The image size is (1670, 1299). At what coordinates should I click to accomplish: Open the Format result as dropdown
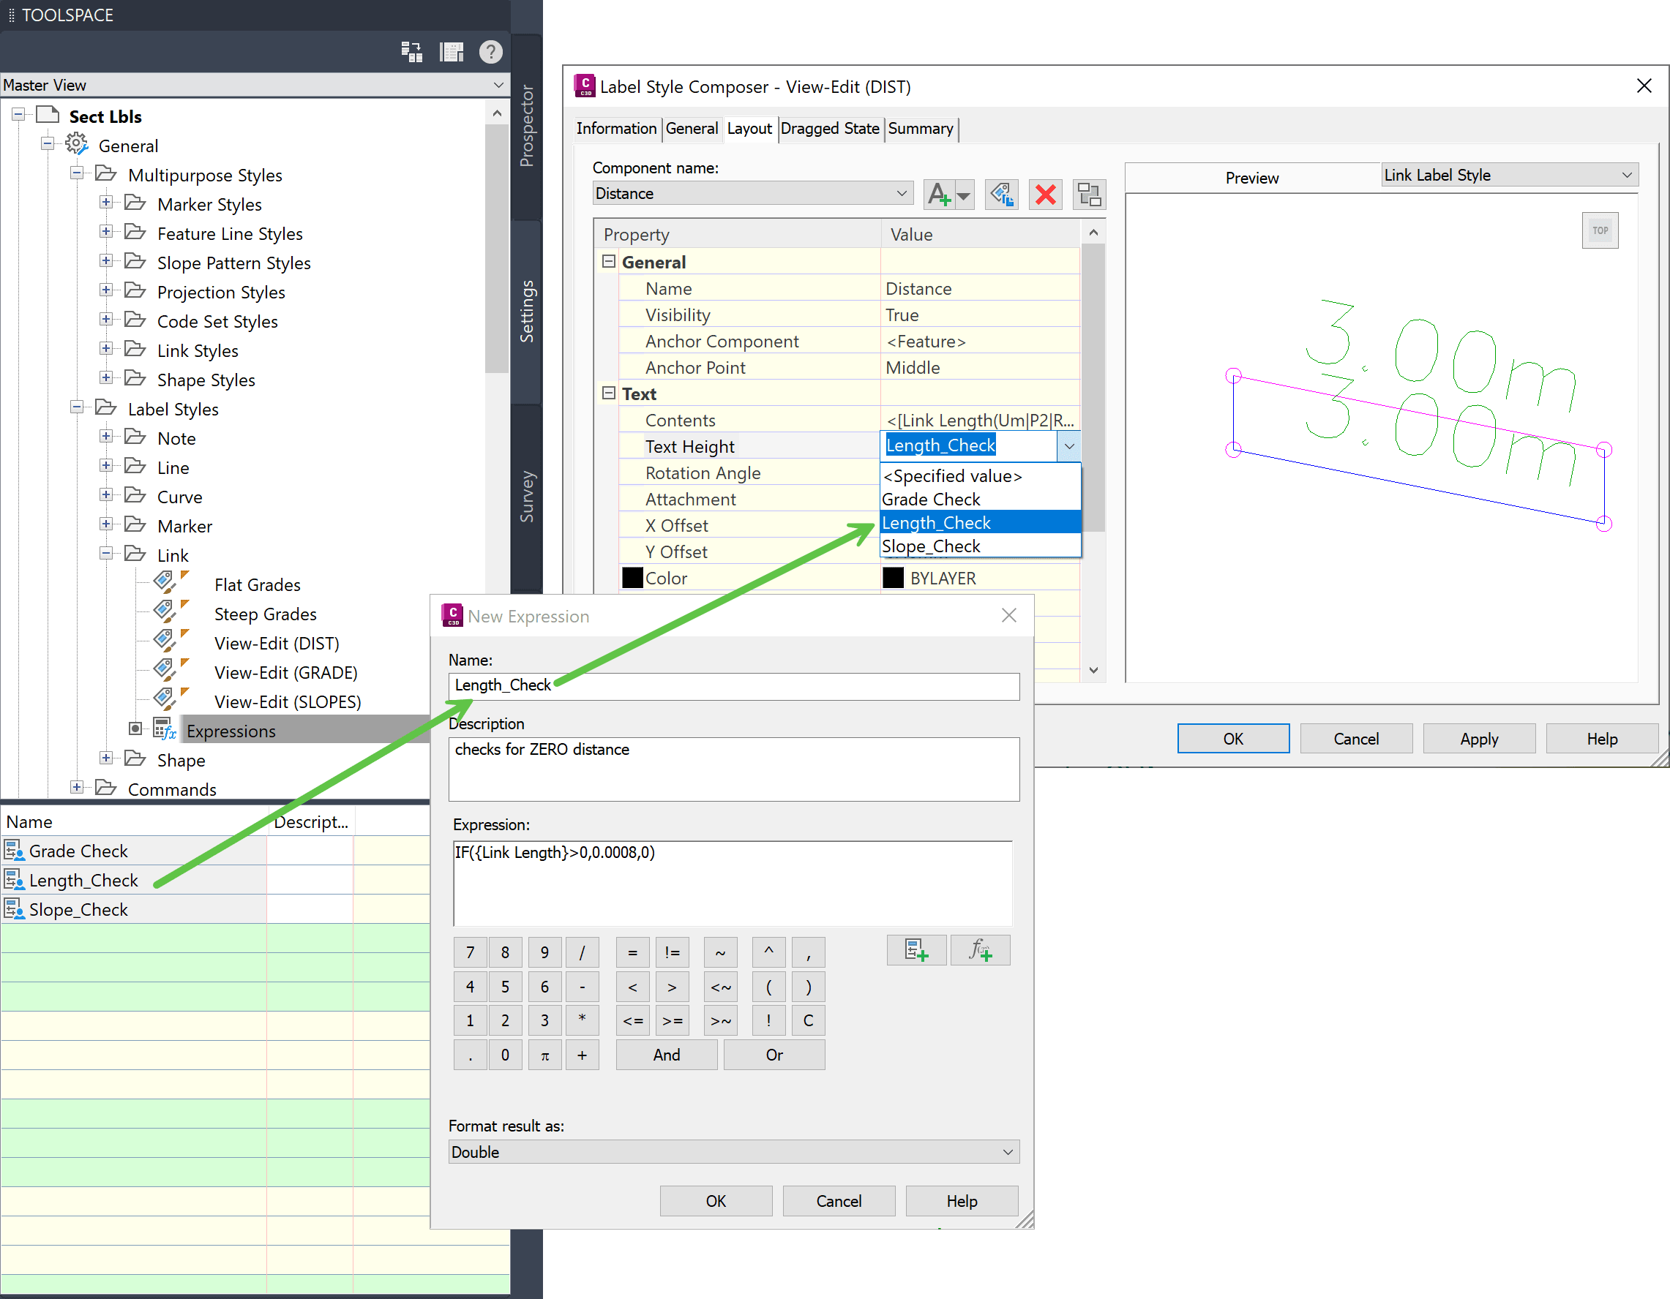tap(1007, 1152)
